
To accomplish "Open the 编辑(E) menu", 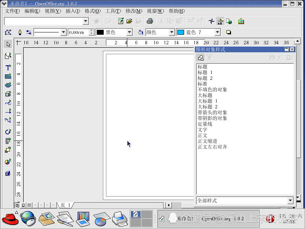I will (x=32, y=11).
